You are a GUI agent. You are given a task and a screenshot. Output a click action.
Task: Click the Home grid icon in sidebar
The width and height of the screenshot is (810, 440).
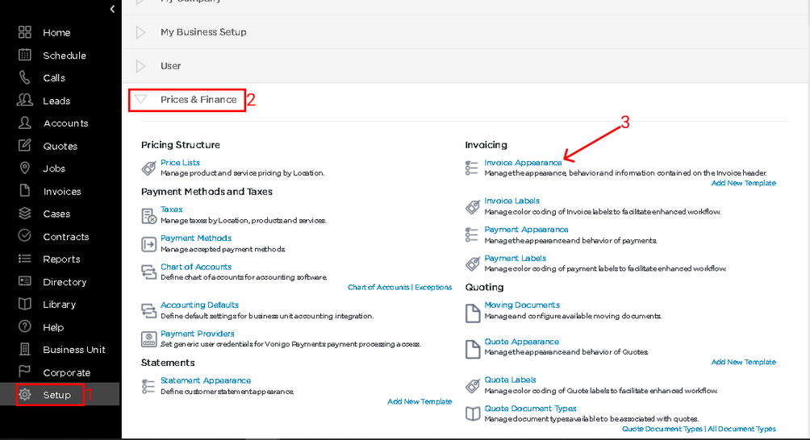(x=25, y=32)
